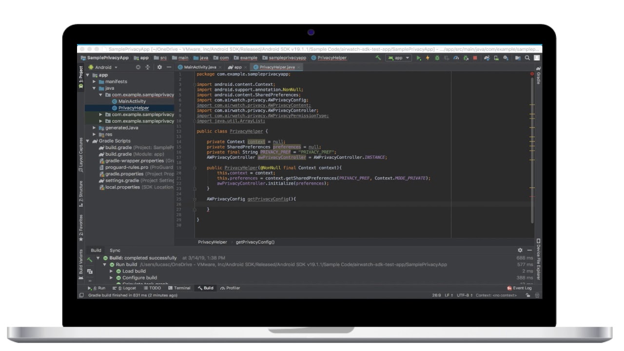This screenshot has width=624, height=351.
Task: Open the Event Log in status bar
Action: pyautogui.click(x=519, y=288)
